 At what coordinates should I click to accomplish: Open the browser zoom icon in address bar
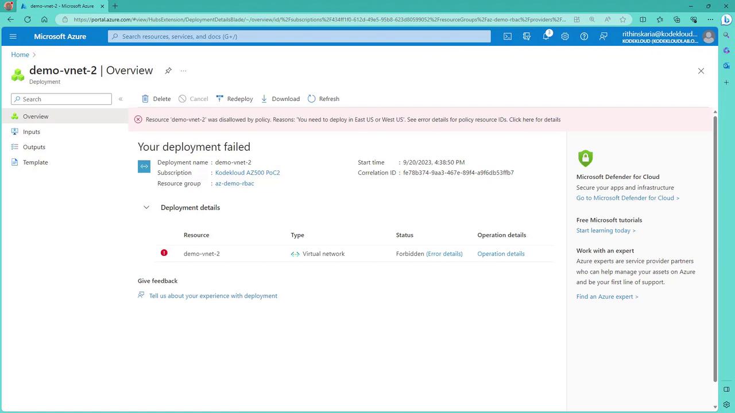(592, 19)
